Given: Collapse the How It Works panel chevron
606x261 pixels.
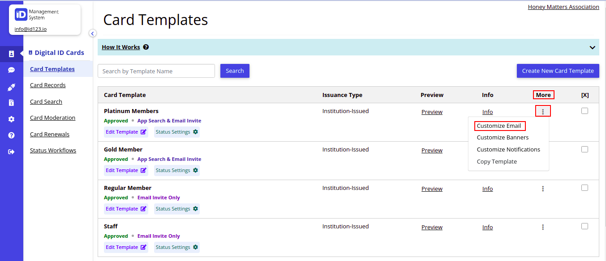Looking at the screenshot, I should (592, 47).
